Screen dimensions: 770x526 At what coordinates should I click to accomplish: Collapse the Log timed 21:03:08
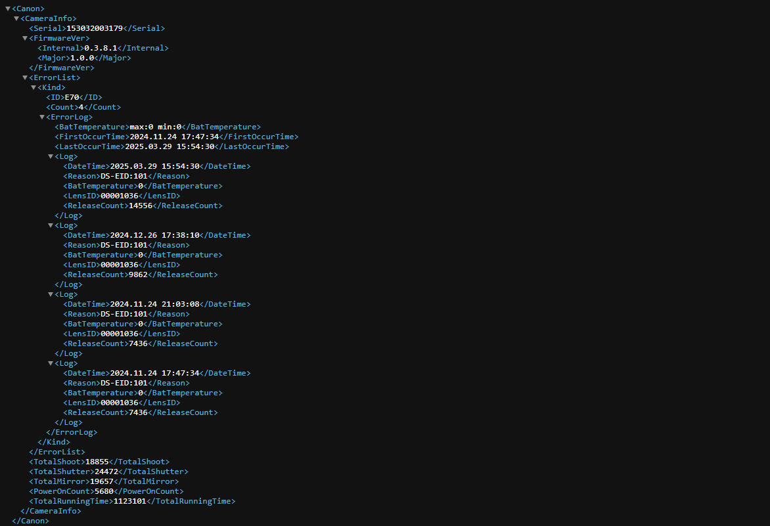pyautogui.click(x=51, y=295)
